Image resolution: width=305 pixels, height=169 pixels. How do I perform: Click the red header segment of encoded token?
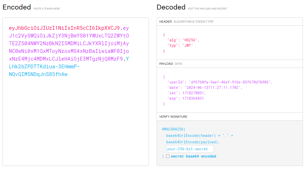tap(64, 28)
